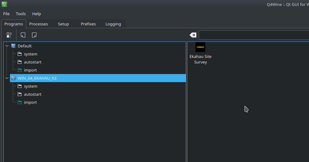Open the File menu
Screen dimensions: 309x162
tap(6, 14)
